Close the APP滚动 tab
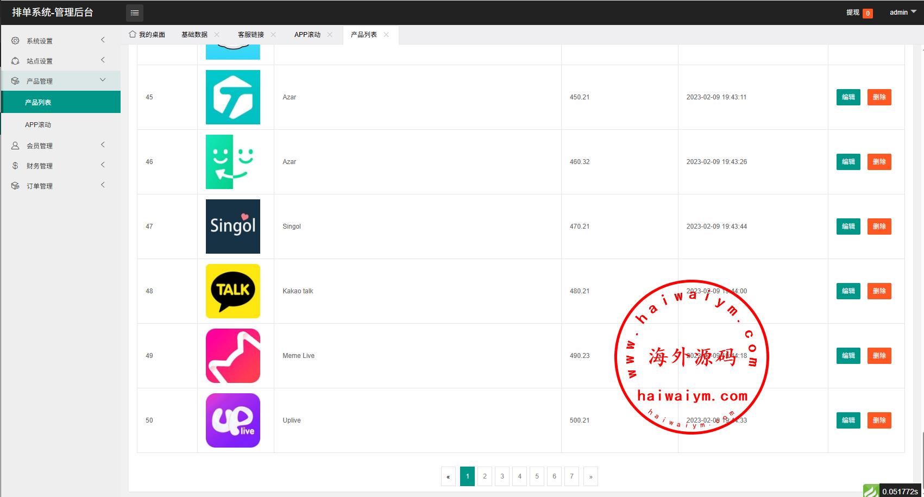924x497 pixels. (330, 34)
